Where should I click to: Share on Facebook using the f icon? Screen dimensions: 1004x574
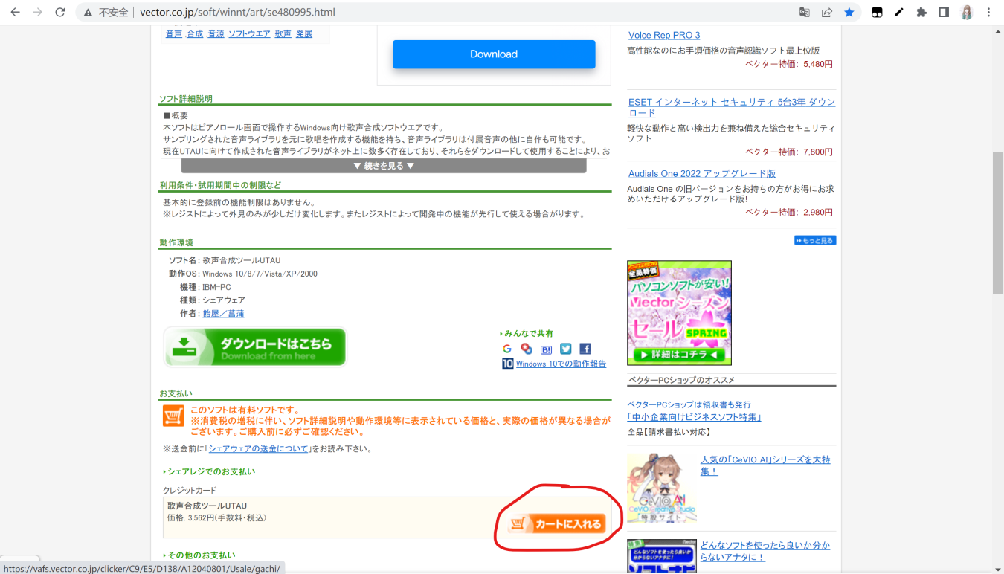pyautogui.click(x=585, y=349)
